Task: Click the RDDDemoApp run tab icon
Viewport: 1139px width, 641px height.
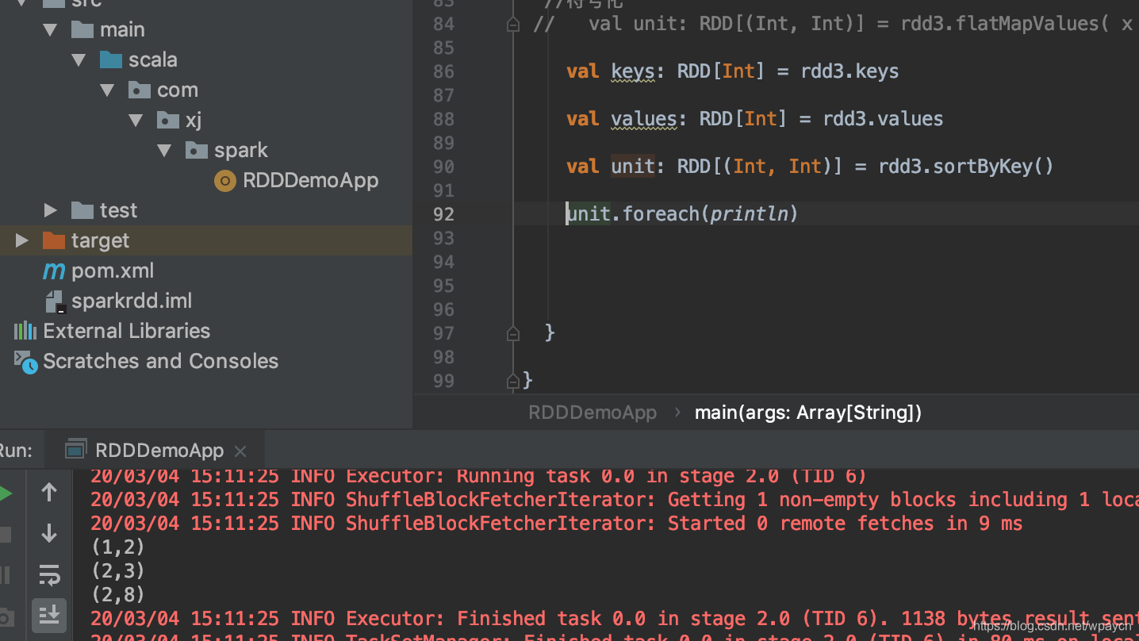Action: pos(75,450)
